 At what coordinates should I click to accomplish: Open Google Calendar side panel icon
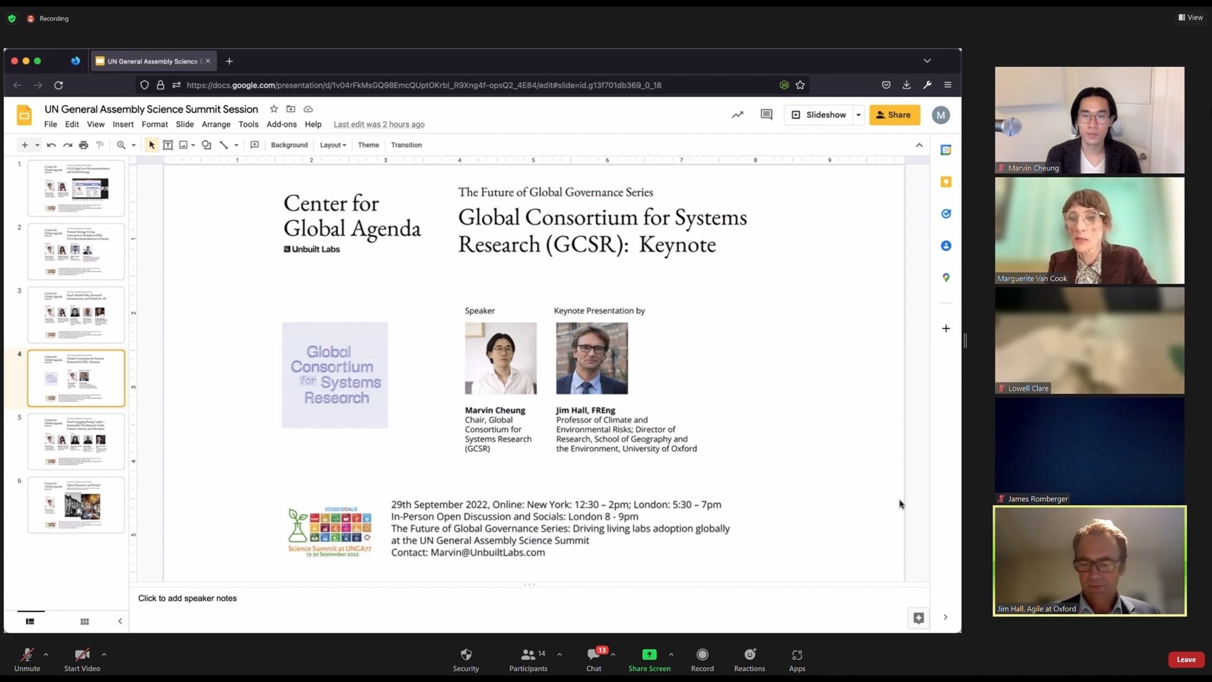(x=946, y=150)
